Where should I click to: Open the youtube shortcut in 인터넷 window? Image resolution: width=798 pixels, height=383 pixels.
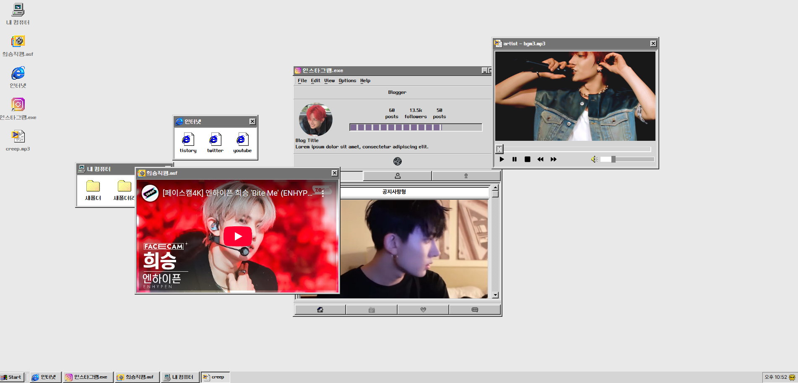[x=242, y=143]
